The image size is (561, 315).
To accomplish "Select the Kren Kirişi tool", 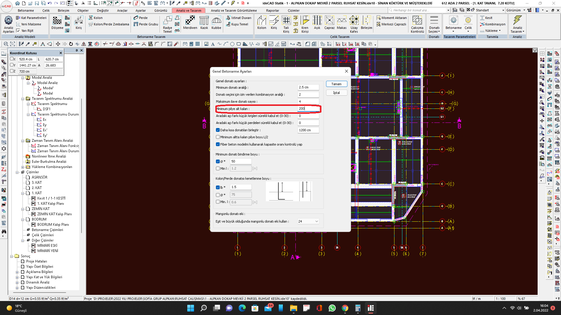I will (305, 24).
